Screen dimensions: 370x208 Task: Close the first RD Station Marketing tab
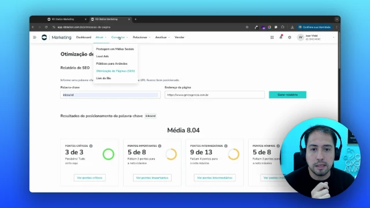[x=86, y=19]
